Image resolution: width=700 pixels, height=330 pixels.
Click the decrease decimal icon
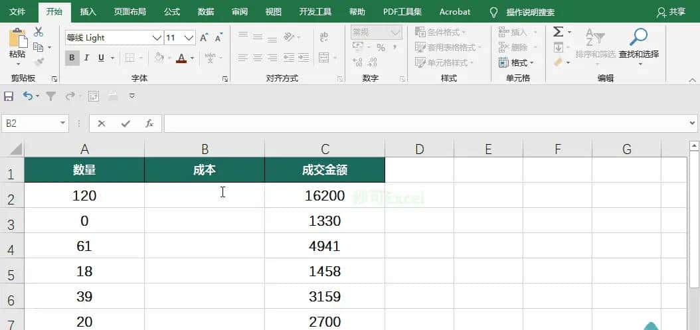373,62
